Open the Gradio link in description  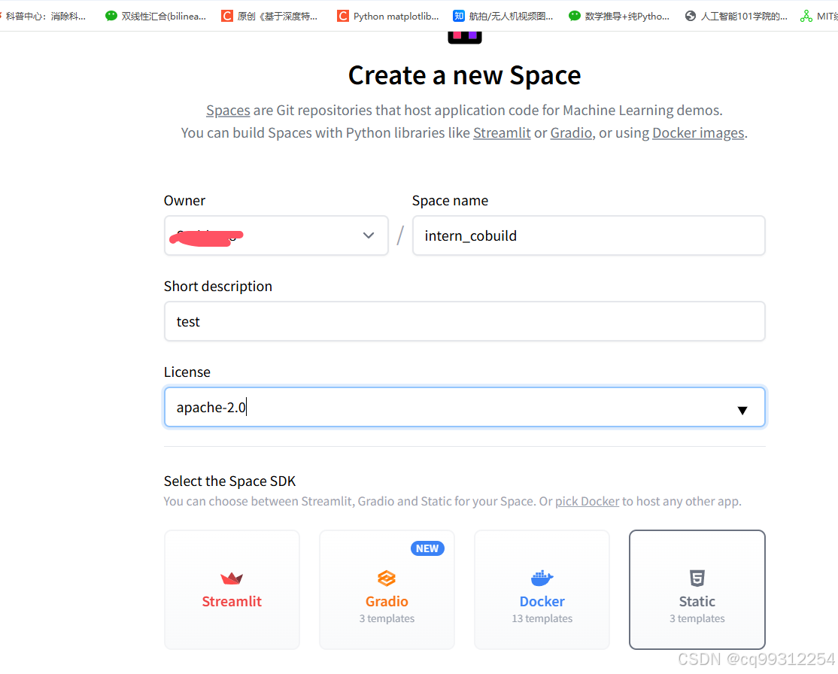[571, 132]
